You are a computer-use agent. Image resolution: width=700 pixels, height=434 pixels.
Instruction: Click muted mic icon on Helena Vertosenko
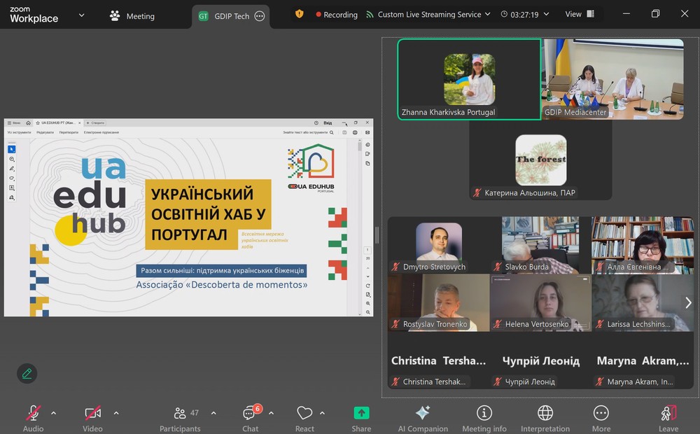[497, 324]
